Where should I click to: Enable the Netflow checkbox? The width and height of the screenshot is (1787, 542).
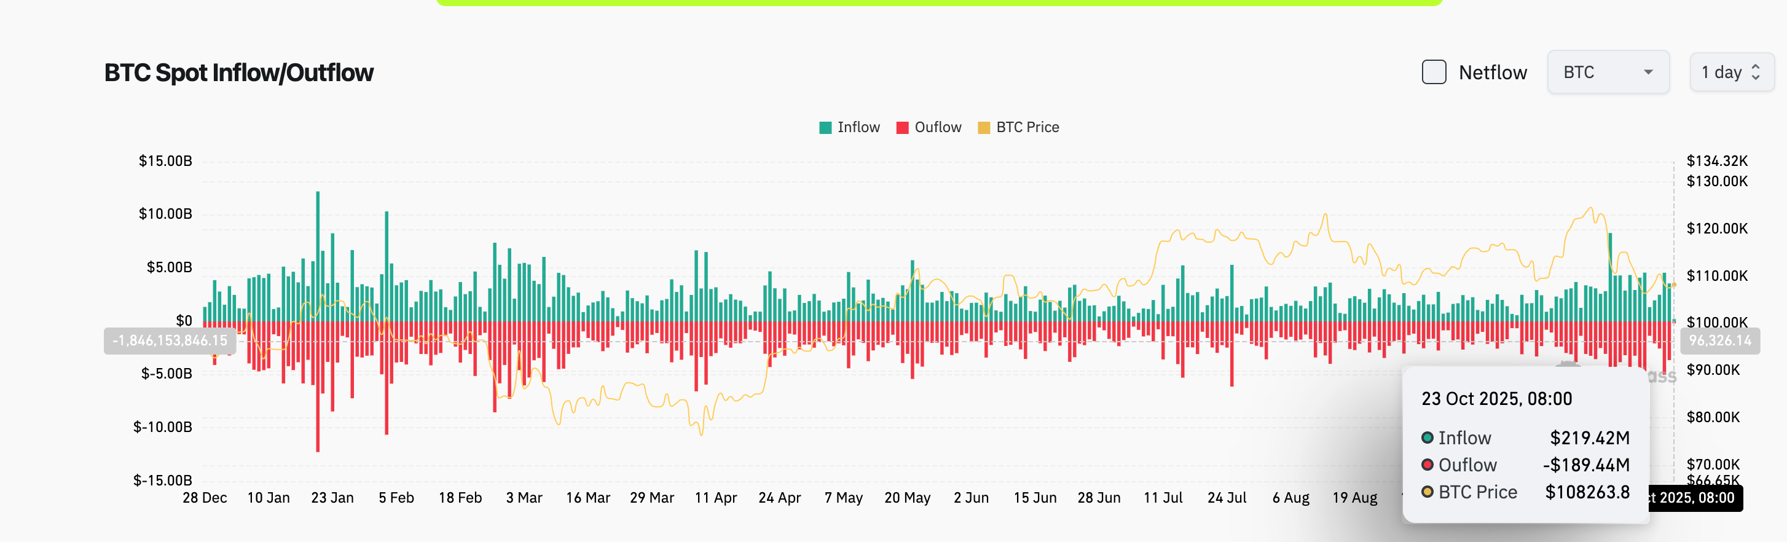click(1433, 72)
